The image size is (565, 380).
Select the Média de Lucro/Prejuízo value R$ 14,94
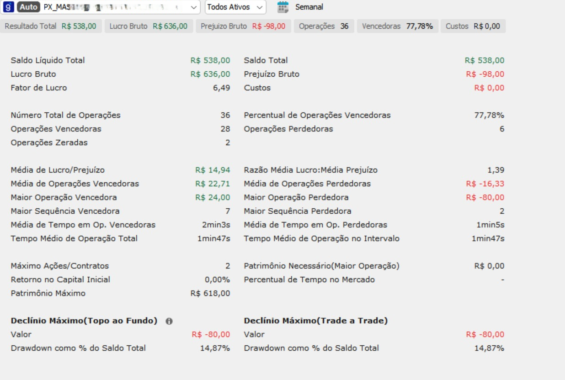click(x=213, y=170)
